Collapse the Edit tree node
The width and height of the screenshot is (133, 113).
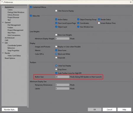[x=3, y=43]
